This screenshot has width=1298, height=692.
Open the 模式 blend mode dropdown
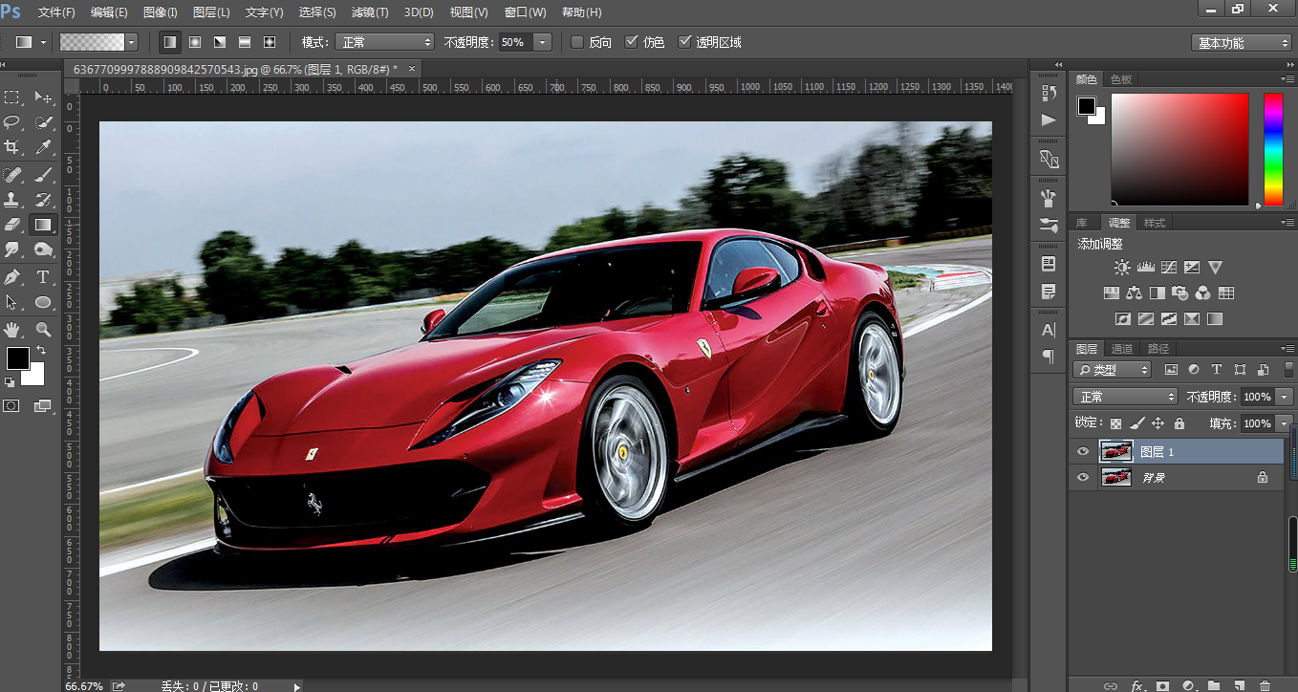(382, 42)
